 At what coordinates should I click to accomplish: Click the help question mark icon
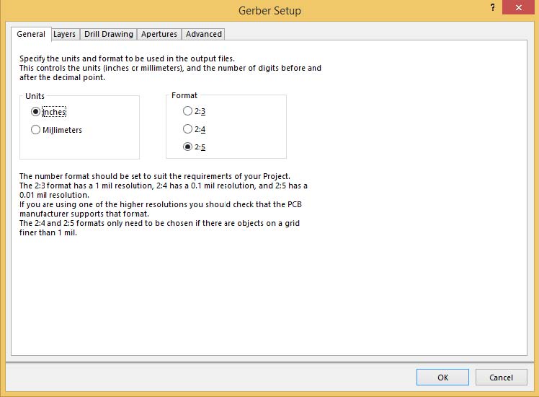493,7
